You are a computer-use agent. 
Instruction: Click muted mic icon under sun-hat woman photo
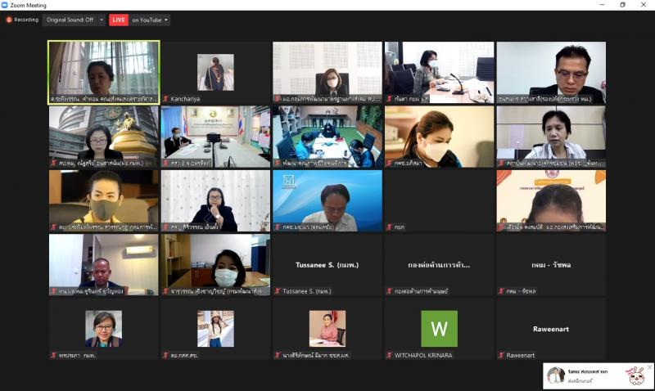click(165, 355)
